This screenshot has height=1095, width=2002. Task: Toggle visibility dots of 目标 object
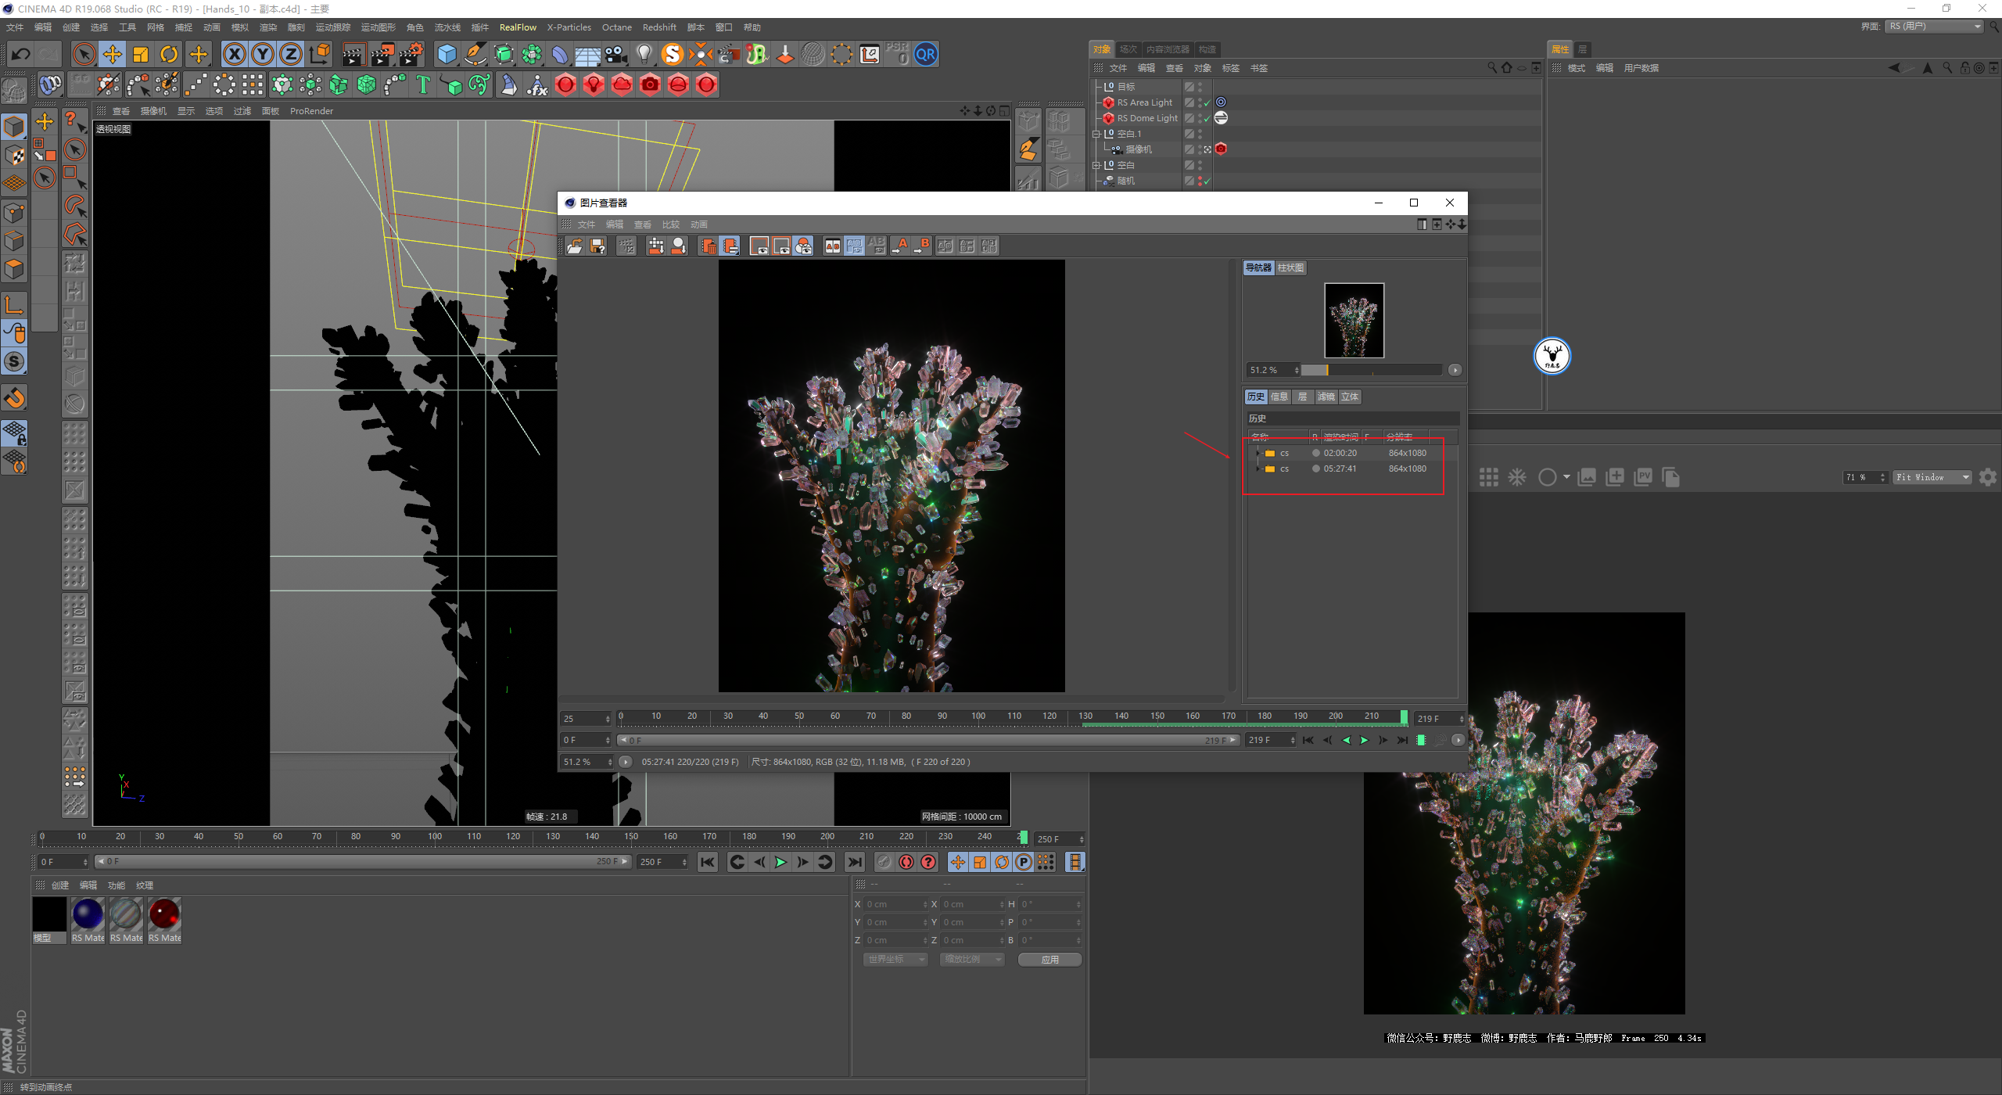tap(1200, 87)
